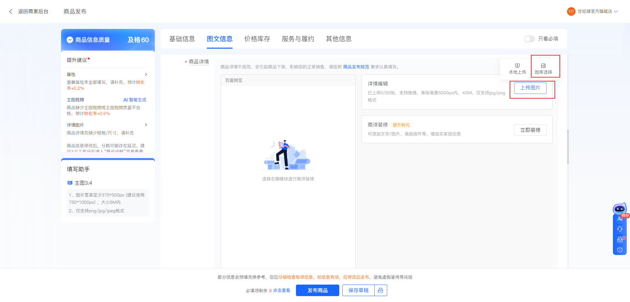Click the AI智能生成 link
This screenshot has height=302, width=630.
pyautogui.click(x=135, y=100)
